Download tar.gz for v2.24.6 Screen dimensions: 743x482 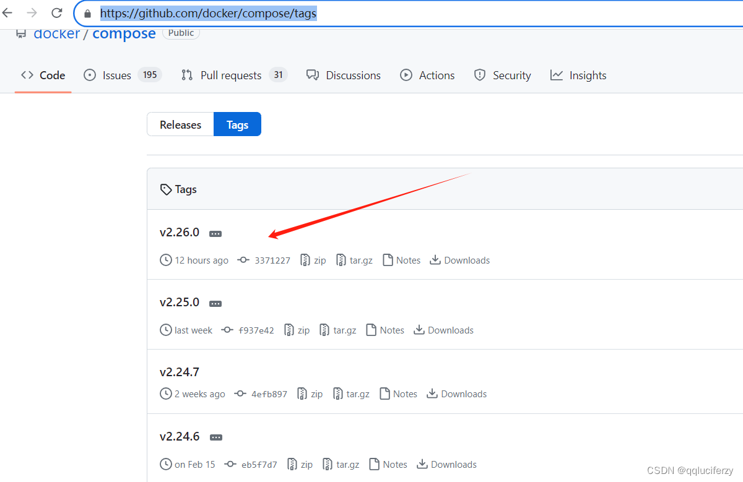pos(341,465)
